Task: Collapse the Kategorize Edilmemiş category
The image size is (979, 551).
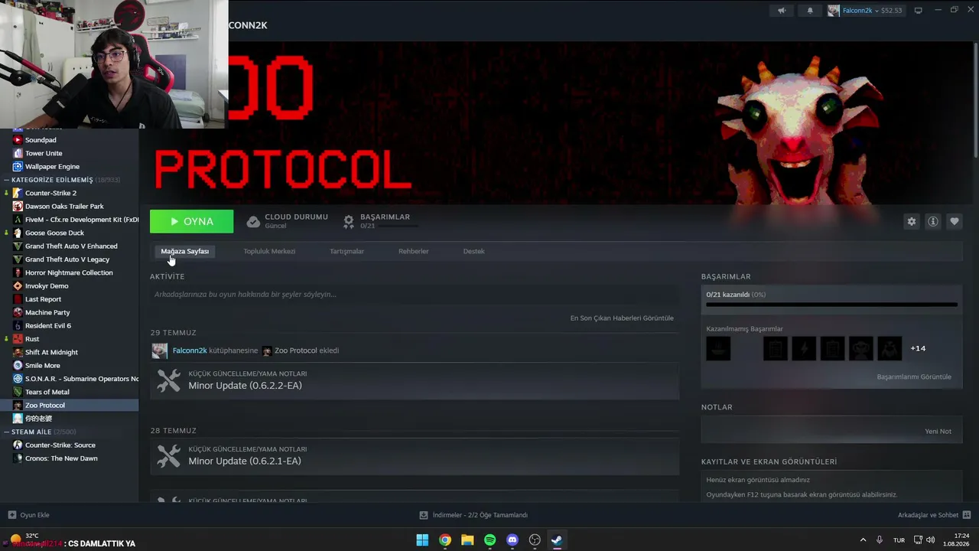Action: point(5,180)
